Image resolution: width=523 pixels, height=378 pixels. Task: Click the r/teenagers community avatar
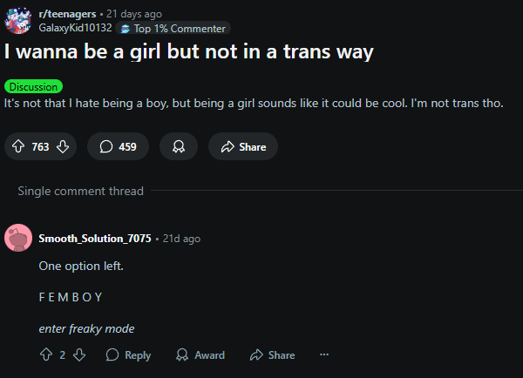pos(18,21)
